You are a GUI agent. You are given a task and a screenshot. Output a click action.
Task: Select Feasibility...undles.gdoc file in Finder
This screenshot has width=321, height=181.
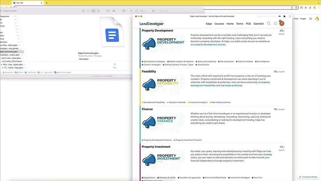[10, 55]
